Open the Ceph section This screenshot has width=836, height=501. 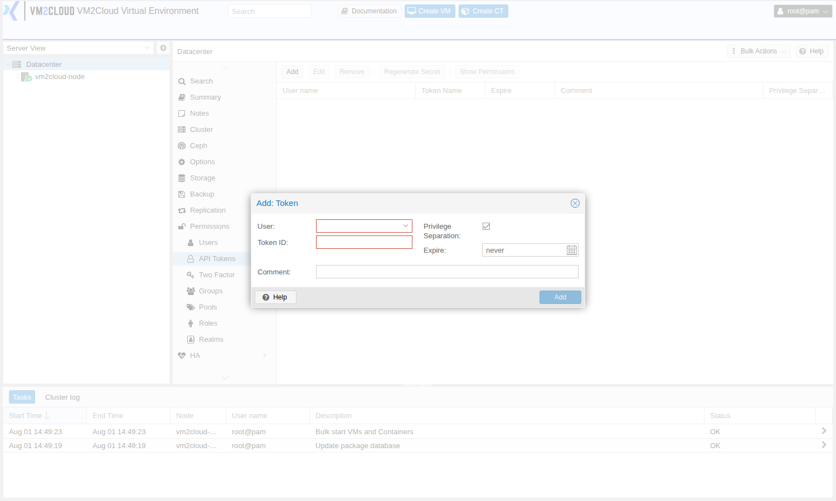coord(198,146)
